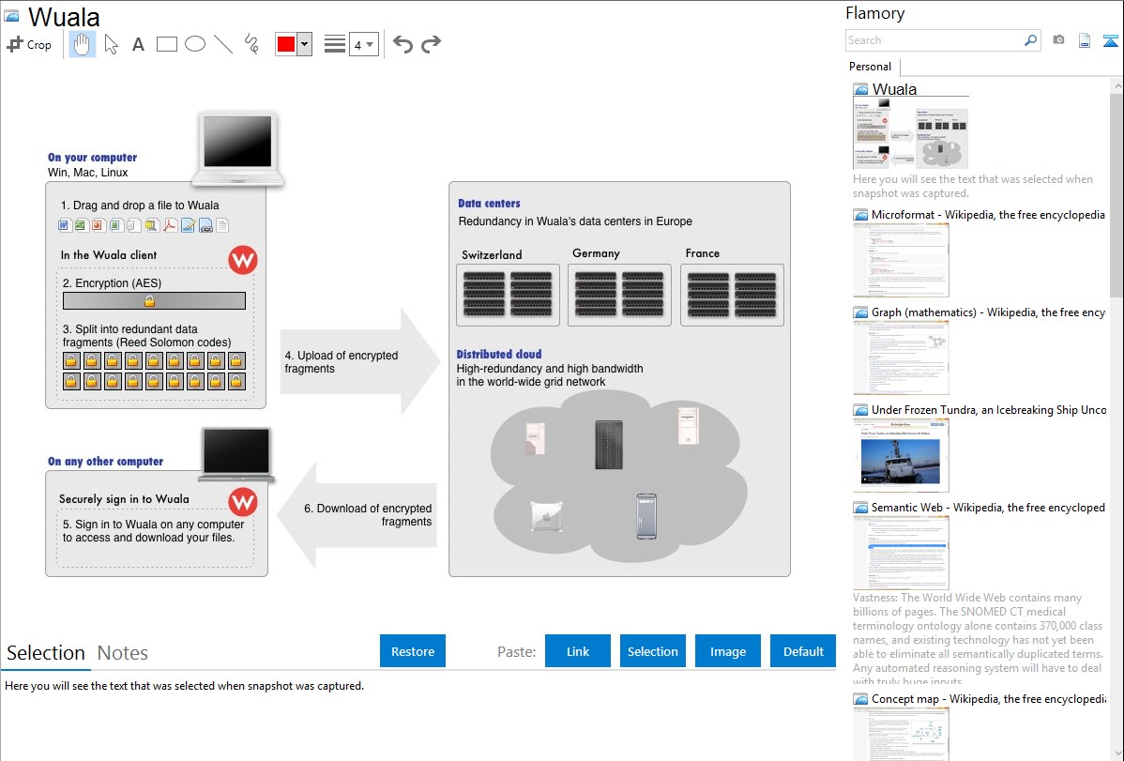
Task: Redo the undone annotation
Action: [x=431, y=44]
